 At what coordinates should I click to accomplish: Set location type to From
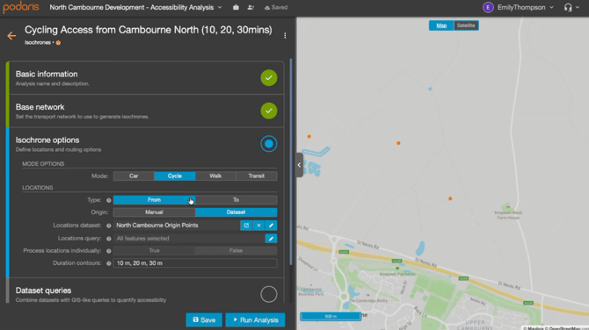point(154,200)
